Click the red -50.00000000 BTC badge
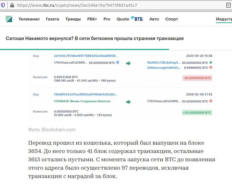This screenshot has width=232, height=186. click(x=197, y=78)
